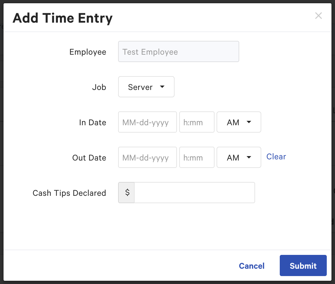Click the Test Employee field
The image size is (335, 284).
point(178,51)
